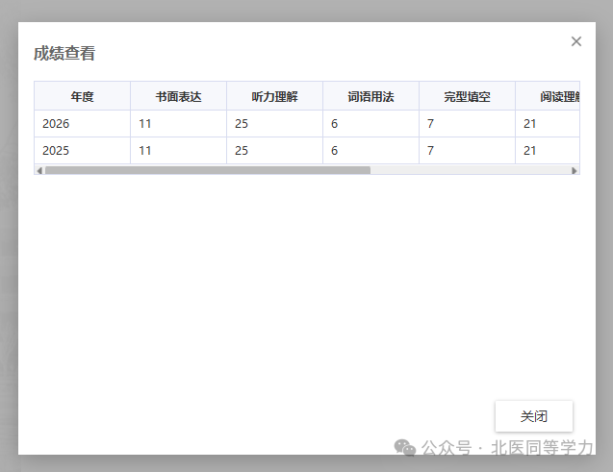
Task: Click the empty scrollbar track right of the thumb
Action: click(470, 170)
